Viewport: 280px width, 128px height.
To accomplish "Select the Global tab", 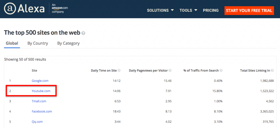I will coord(12,43).
